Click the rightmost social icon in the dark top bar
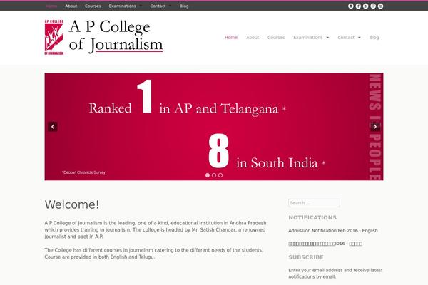The width and height of the screenshot is (428, 285). pyautogui.click(x=380, y=6)
